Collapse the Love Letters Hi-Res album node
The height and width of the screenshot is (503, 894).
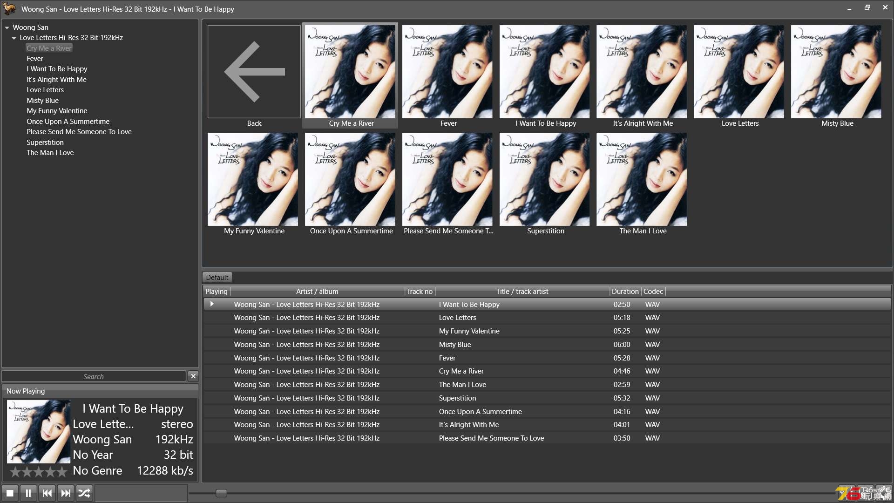(x=14, y=38)
